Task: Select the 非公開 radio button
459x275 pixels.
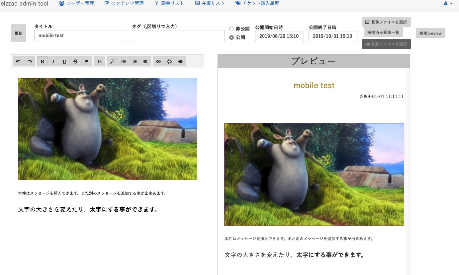Action: 231,29
